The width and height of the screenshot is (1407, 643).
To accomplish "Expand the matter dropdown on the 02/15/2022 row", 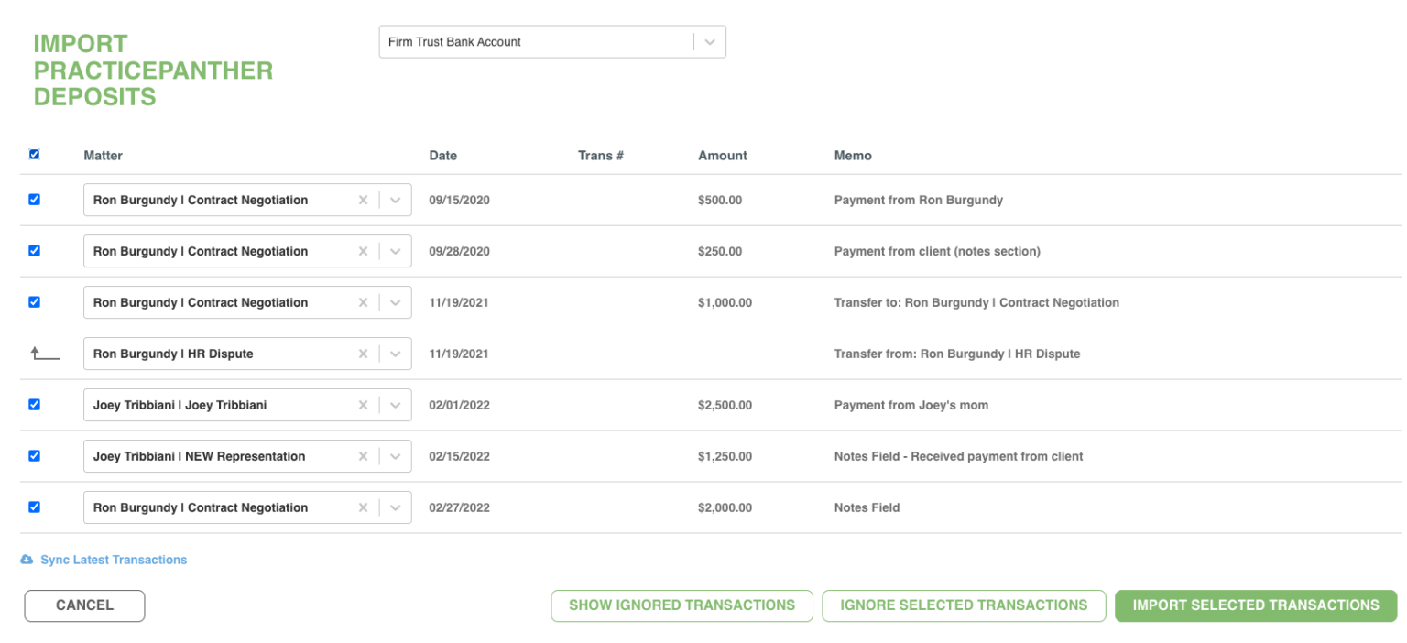I will click(394, 456).
